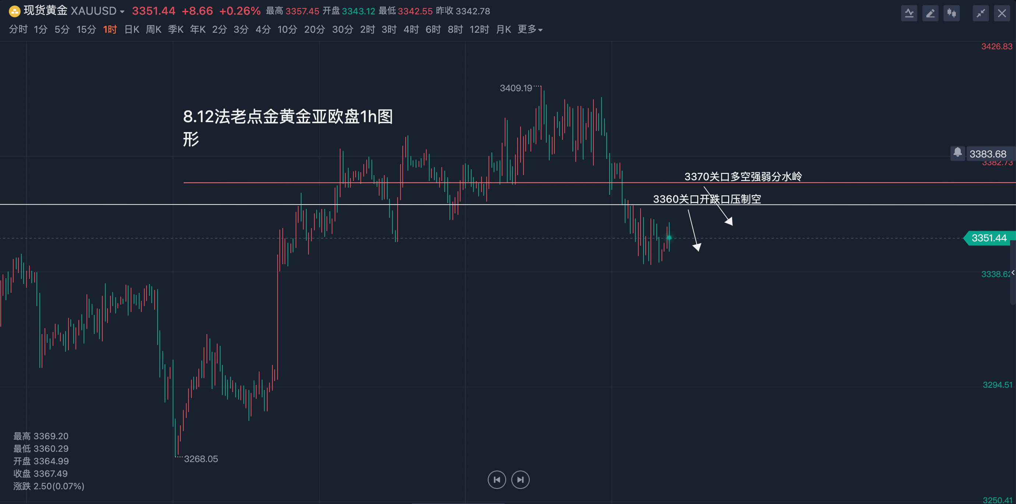Activate the pencil drawing tool
Viewport: 1016px width, 504px height.
tap(930, 13)
